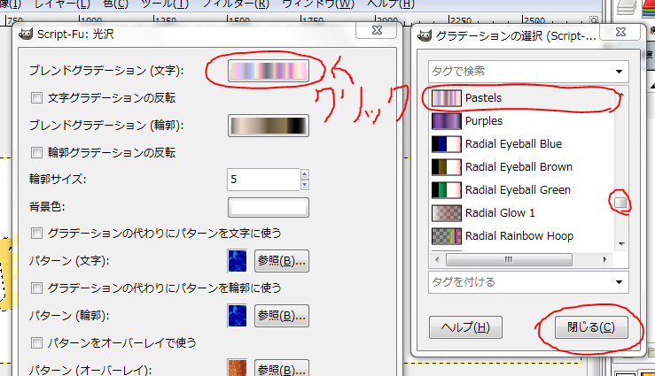Select Radial Eyeball Blue gradient
The width and height of the screenshot is (655, 376).
click(x=522, y=144)
